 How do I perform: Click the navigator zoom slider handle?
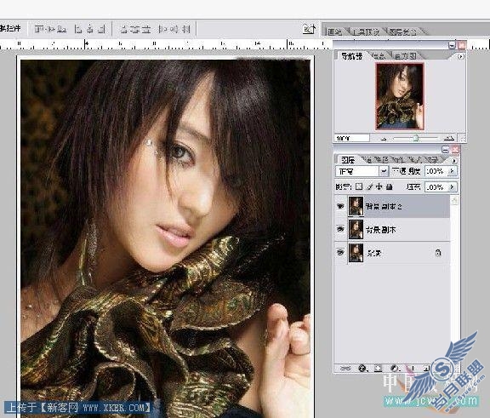point(416,138)
